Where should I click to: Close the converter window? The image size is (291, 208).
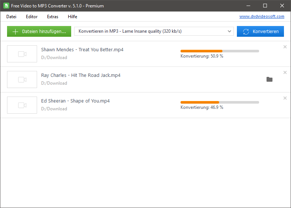coord(282,6)
